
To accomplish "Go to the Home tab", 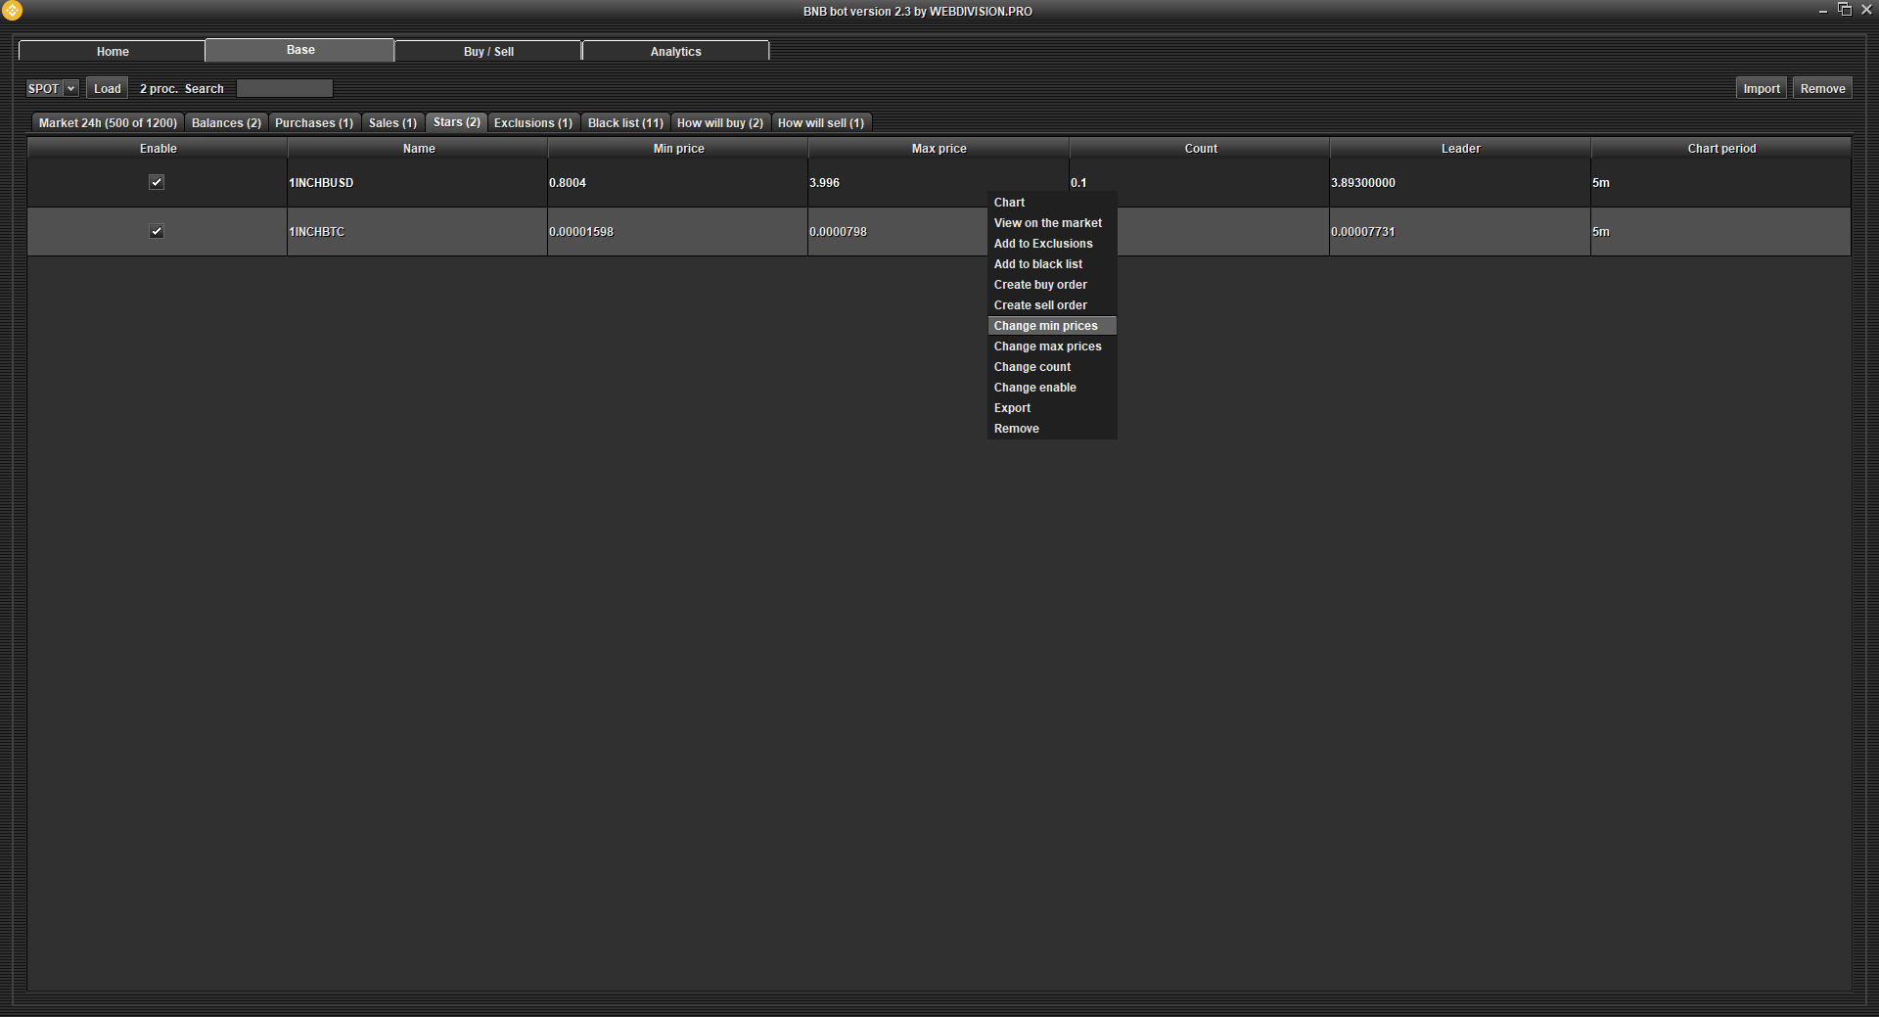I will [113, 51].
